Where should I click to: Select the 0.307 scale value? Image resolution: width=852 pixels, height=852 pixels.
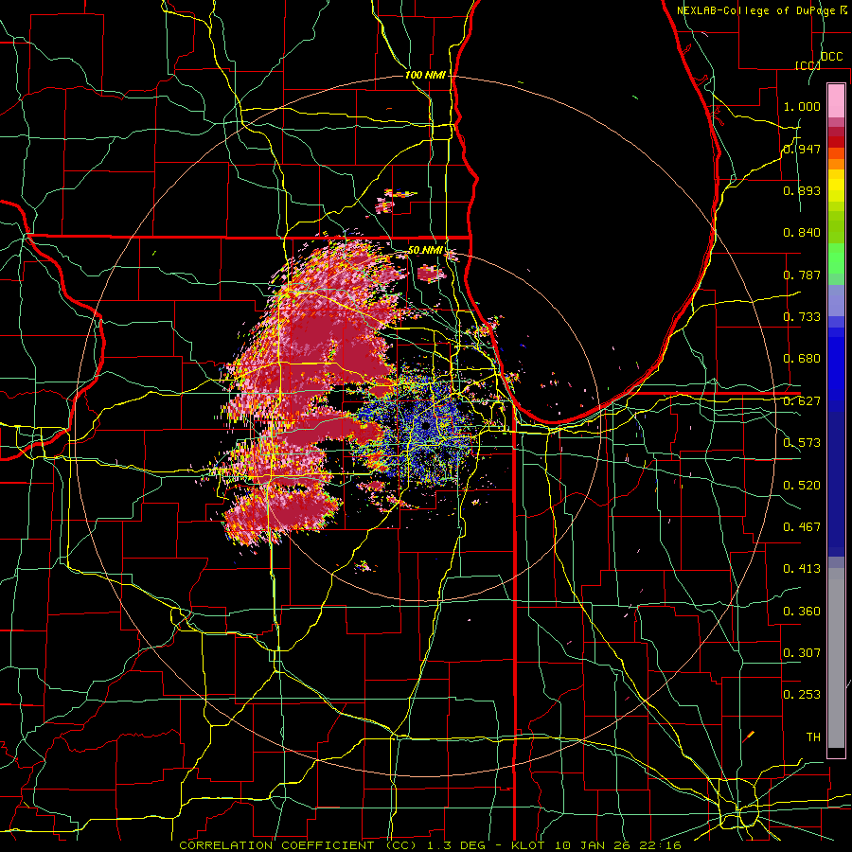tap(802, 652)
